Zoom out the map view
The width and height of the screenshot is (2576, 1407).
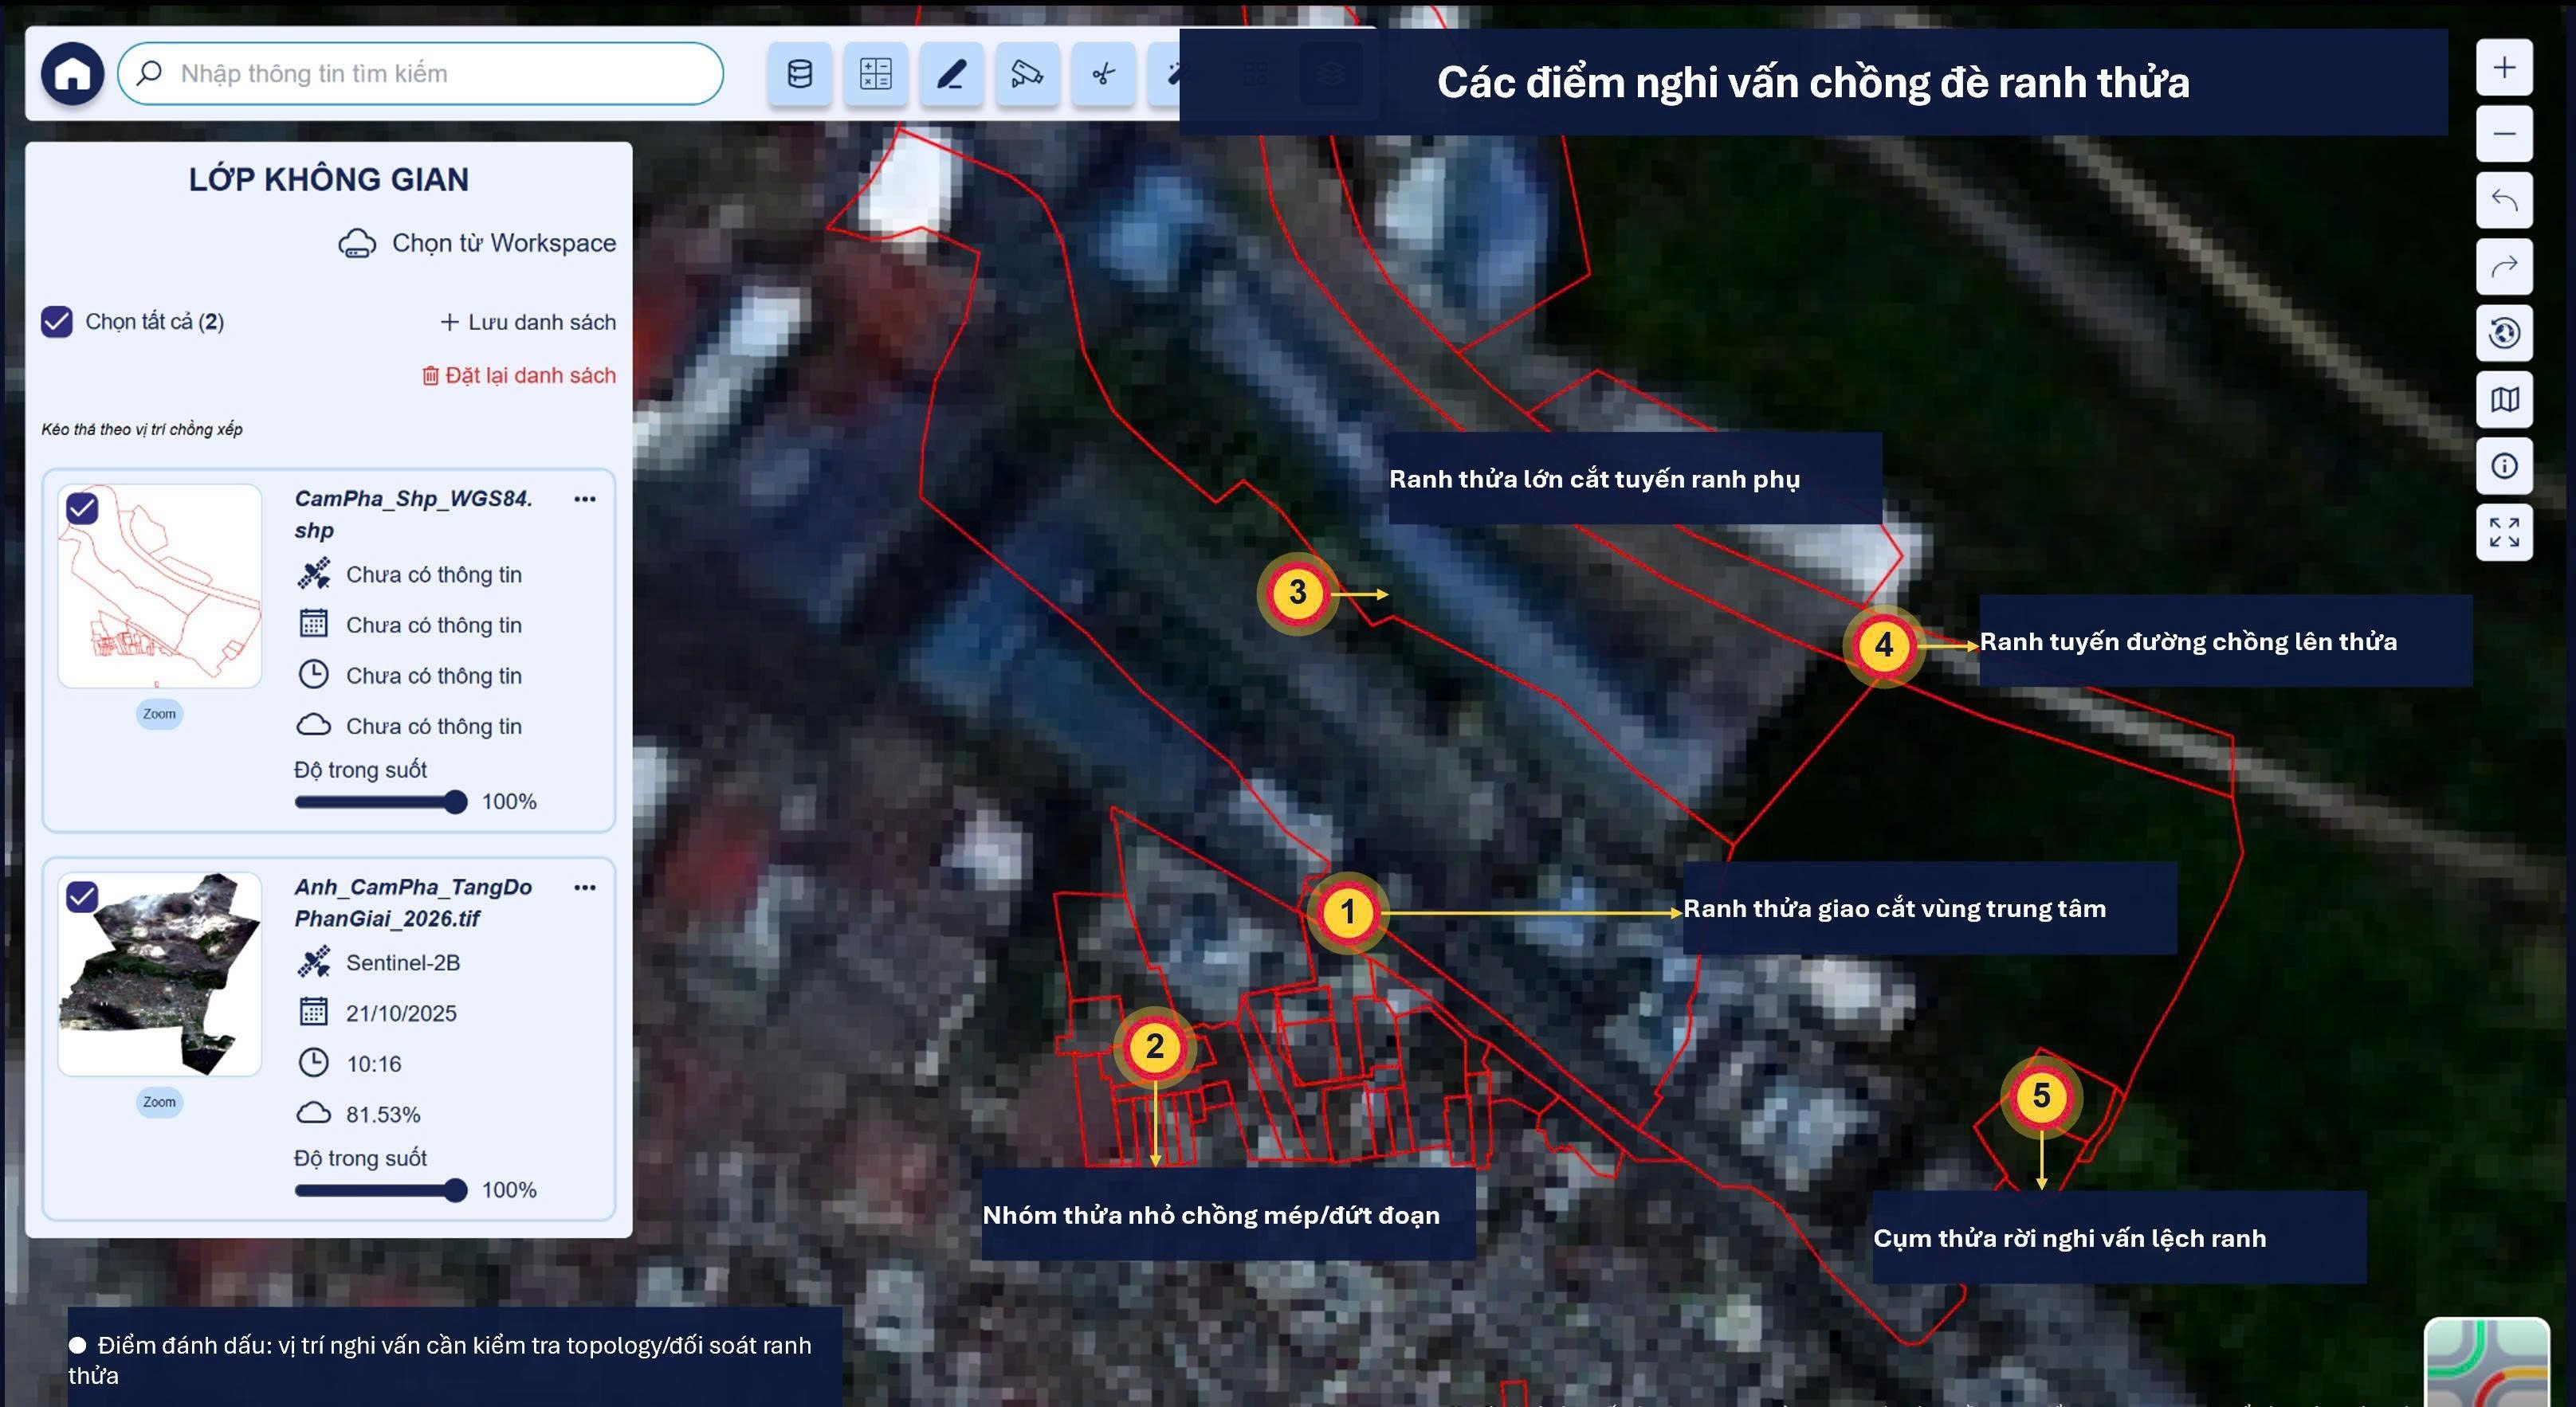pos(2504,134)
